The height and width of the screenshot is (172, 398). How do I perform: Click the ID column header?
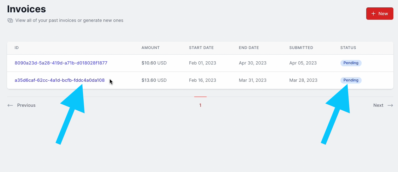tap(17, 48)
